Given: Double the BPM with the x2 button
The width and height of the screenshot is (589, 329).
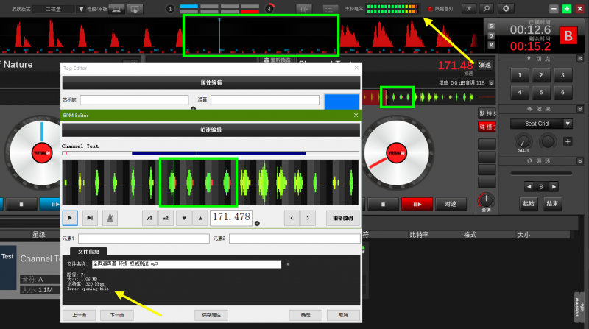Looking at the screenshot, I should coord(166,218).
